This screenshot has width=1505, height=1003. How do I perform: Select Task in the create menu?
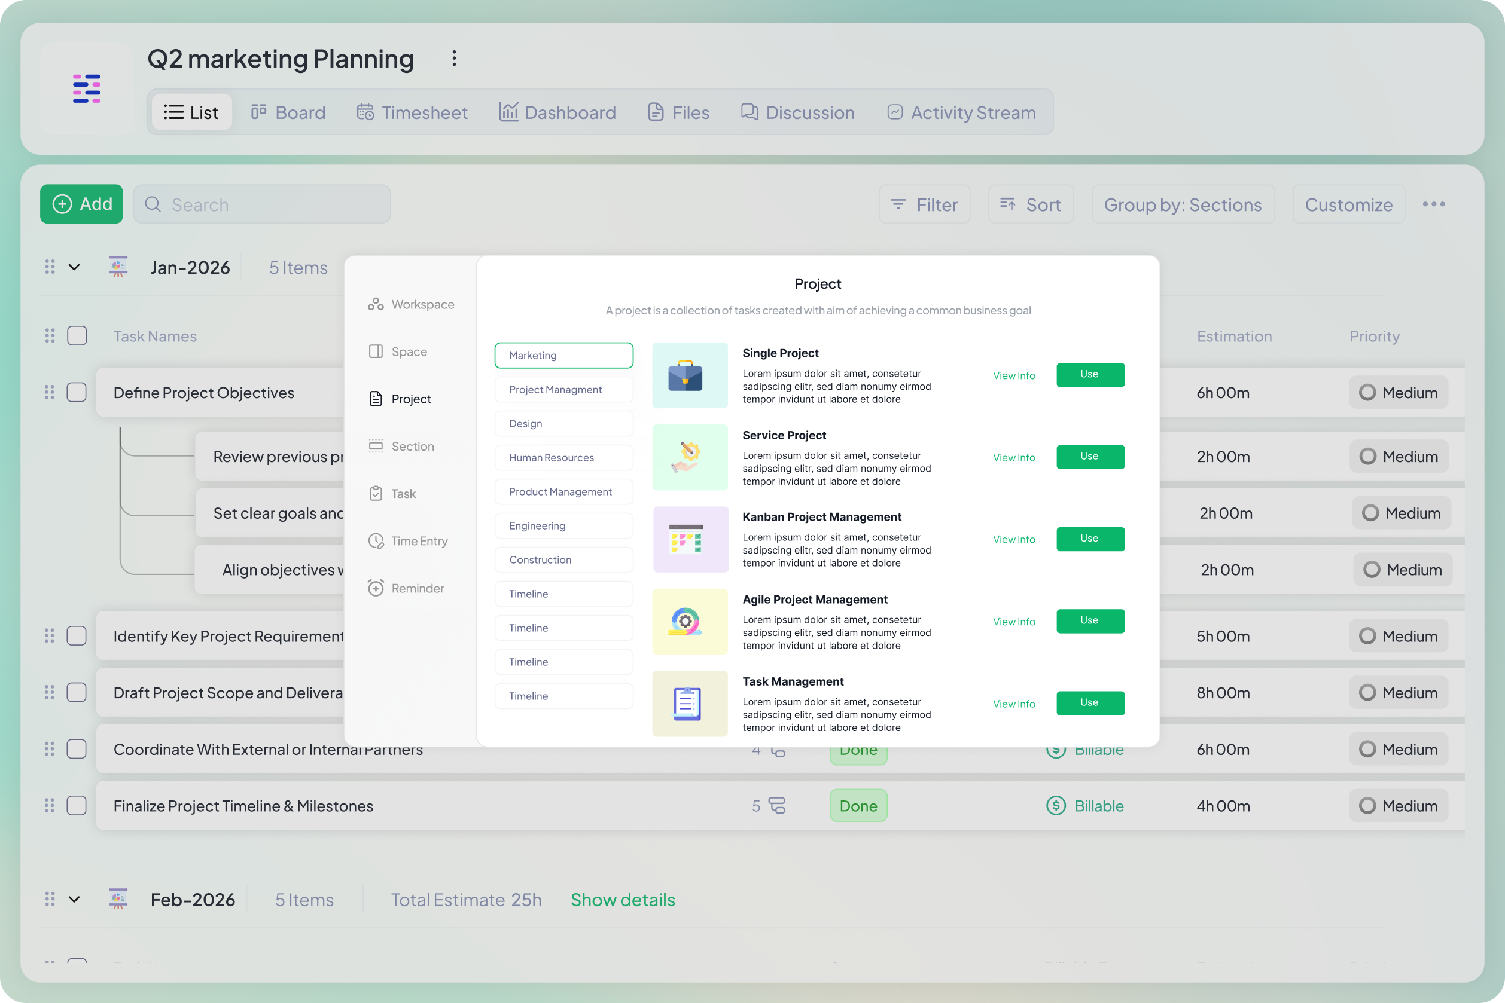392,494
